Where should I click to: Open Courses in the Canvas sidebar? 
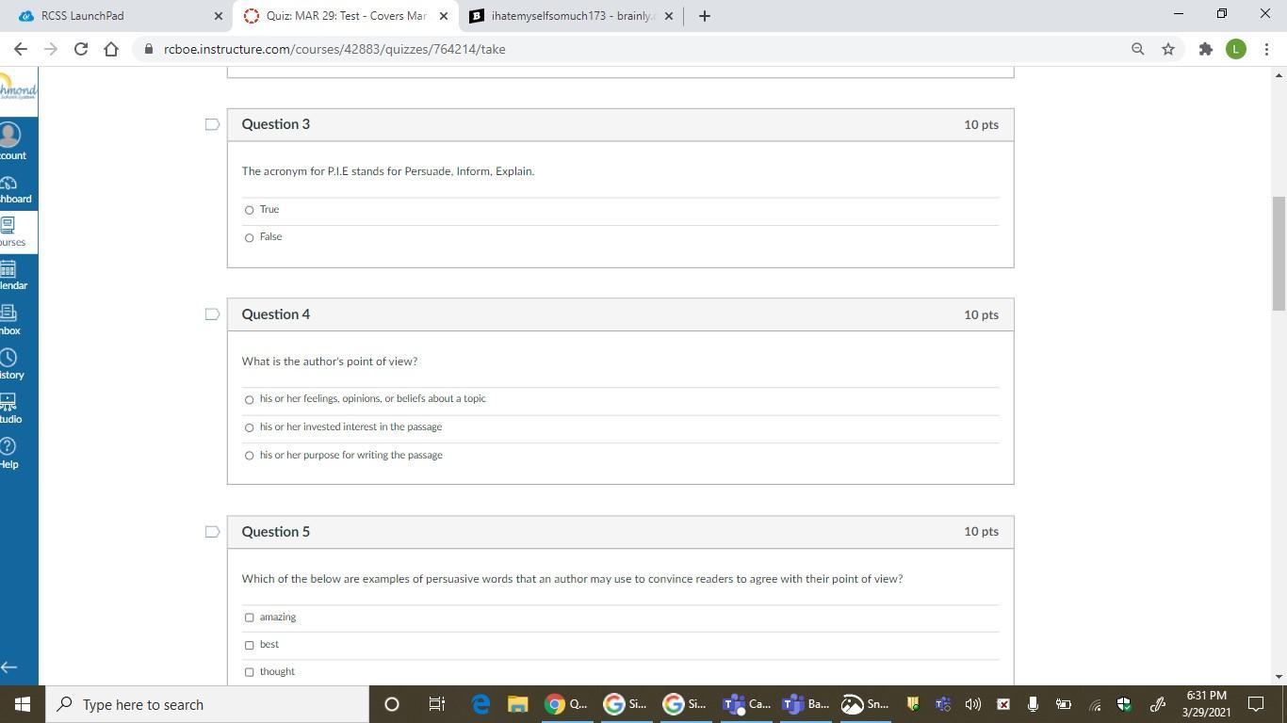[13, 232]
